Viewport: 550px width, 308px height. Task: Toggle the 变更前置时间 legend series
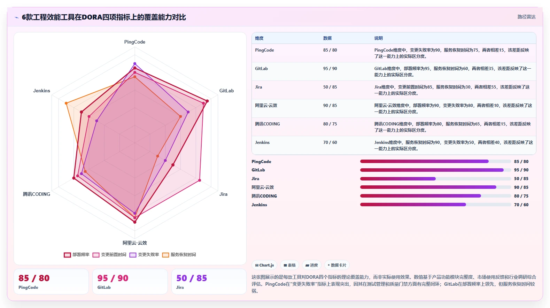pyautogui.click(x=109, y=255)
